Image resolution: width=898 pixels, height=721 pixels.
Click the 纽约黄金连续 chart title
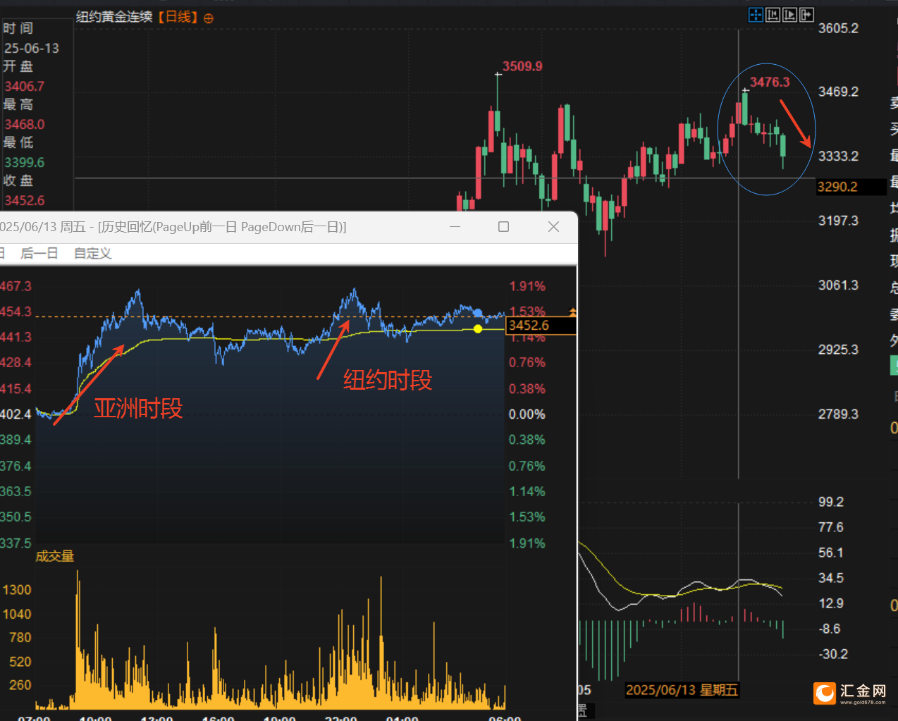click(114, 17)
